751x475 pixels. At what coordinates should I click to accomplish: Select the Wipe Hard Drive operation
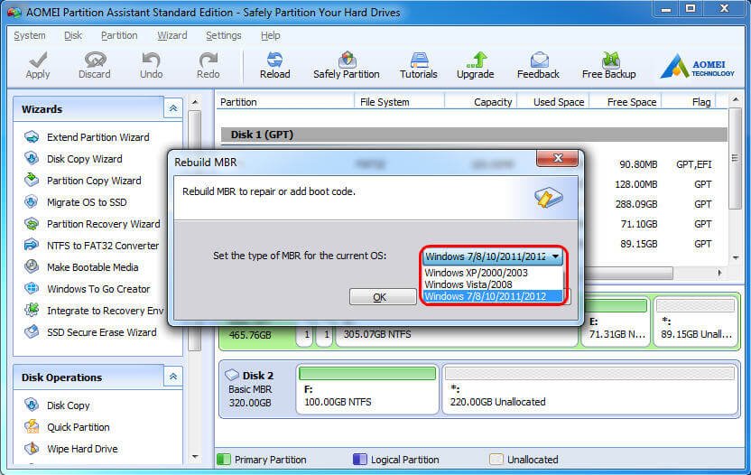[82, 449]
